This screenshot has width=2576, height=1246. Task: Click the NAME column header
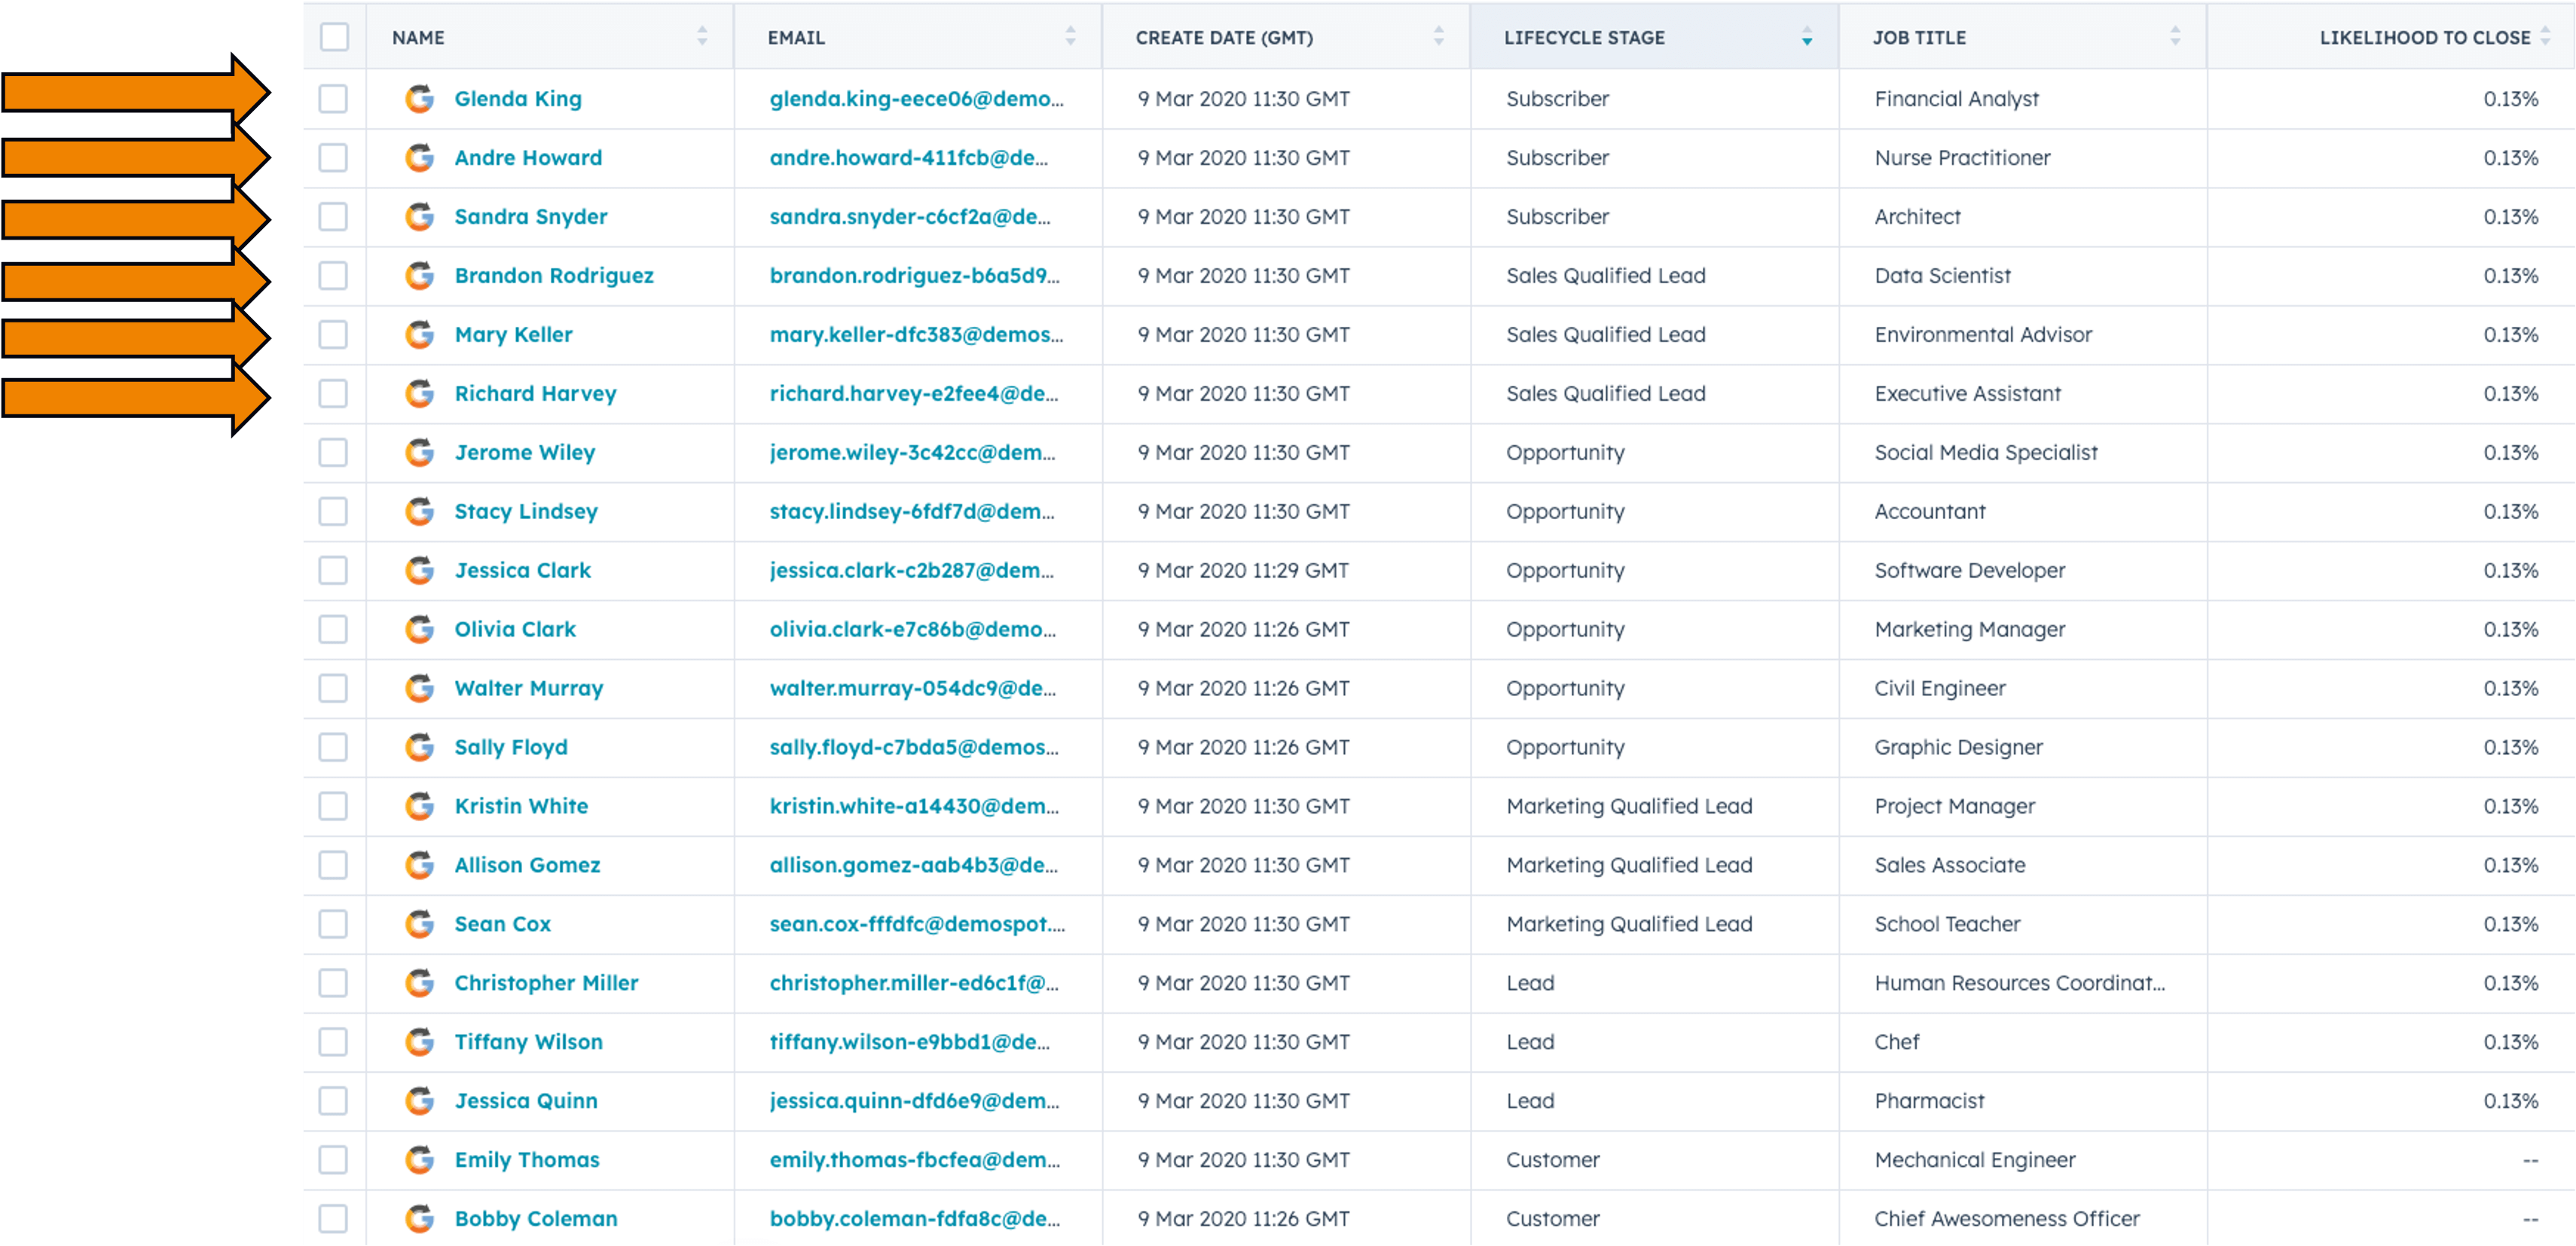pyautogui.click(x=417, y=37)
